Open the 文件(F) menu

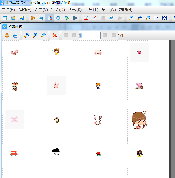click(8, 10)
